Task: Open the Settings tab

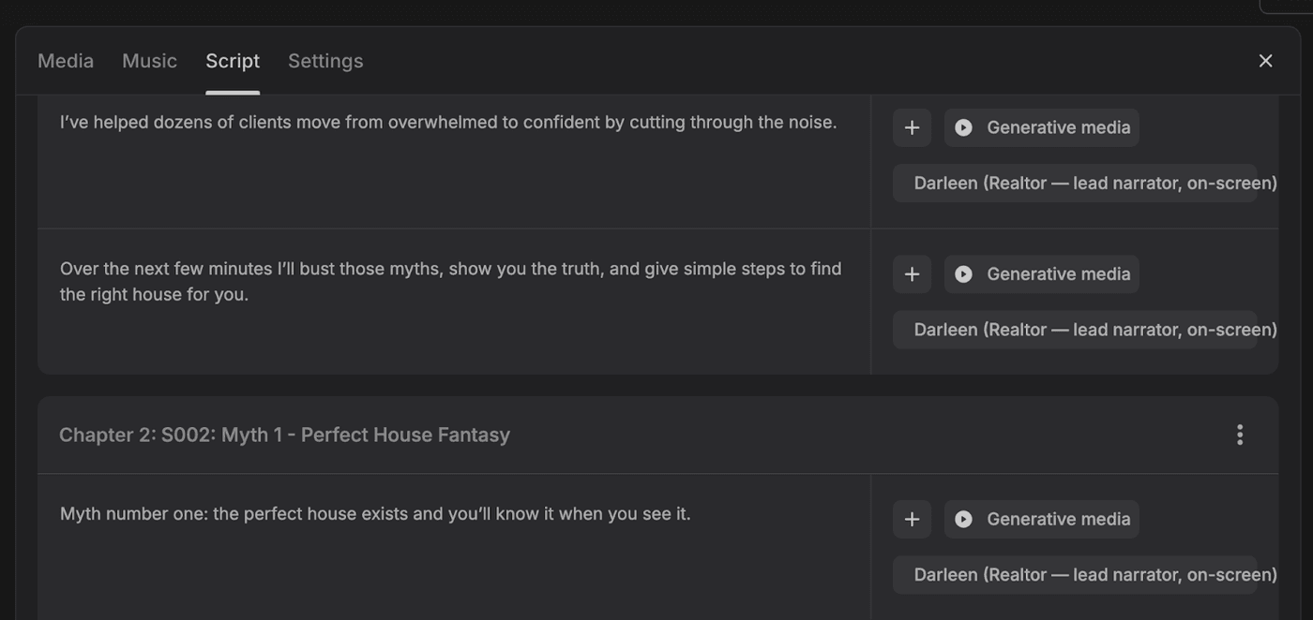Action: [325, 61]
